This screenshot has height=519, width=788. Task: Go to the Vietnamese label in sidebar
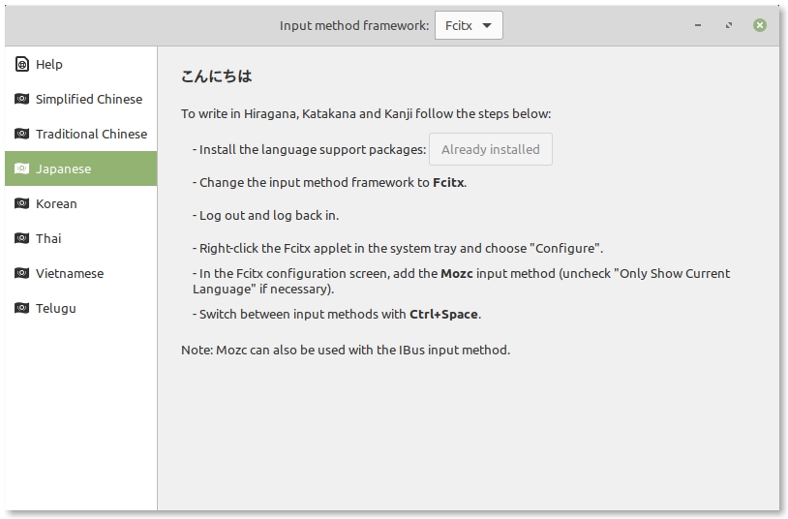point(69,273)
